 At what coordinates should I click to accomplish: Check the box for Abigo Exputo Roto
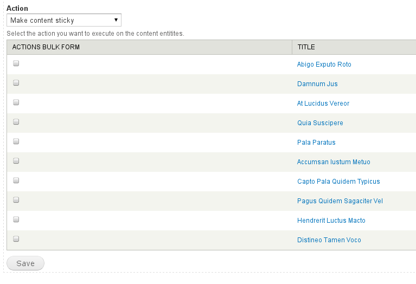tap(16, 63)
